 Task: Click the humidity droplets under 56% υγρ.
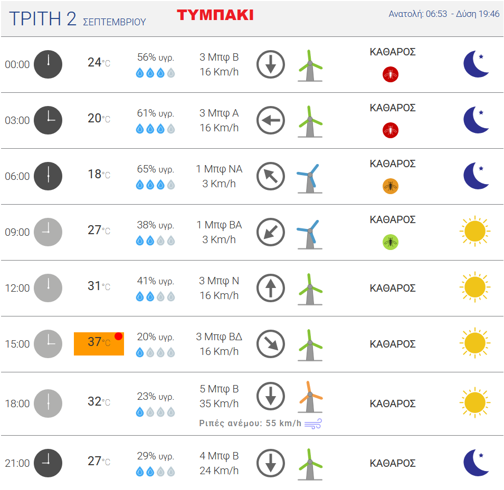(156, 73)
